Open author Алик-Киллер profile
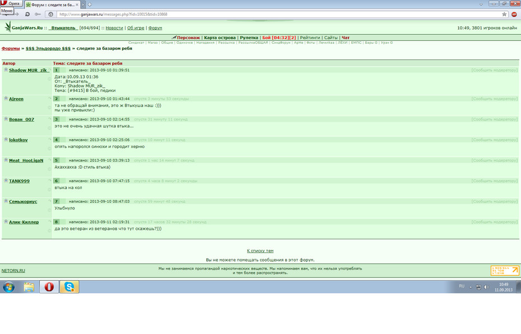521x334 pixels. click(x=24, y=222)
